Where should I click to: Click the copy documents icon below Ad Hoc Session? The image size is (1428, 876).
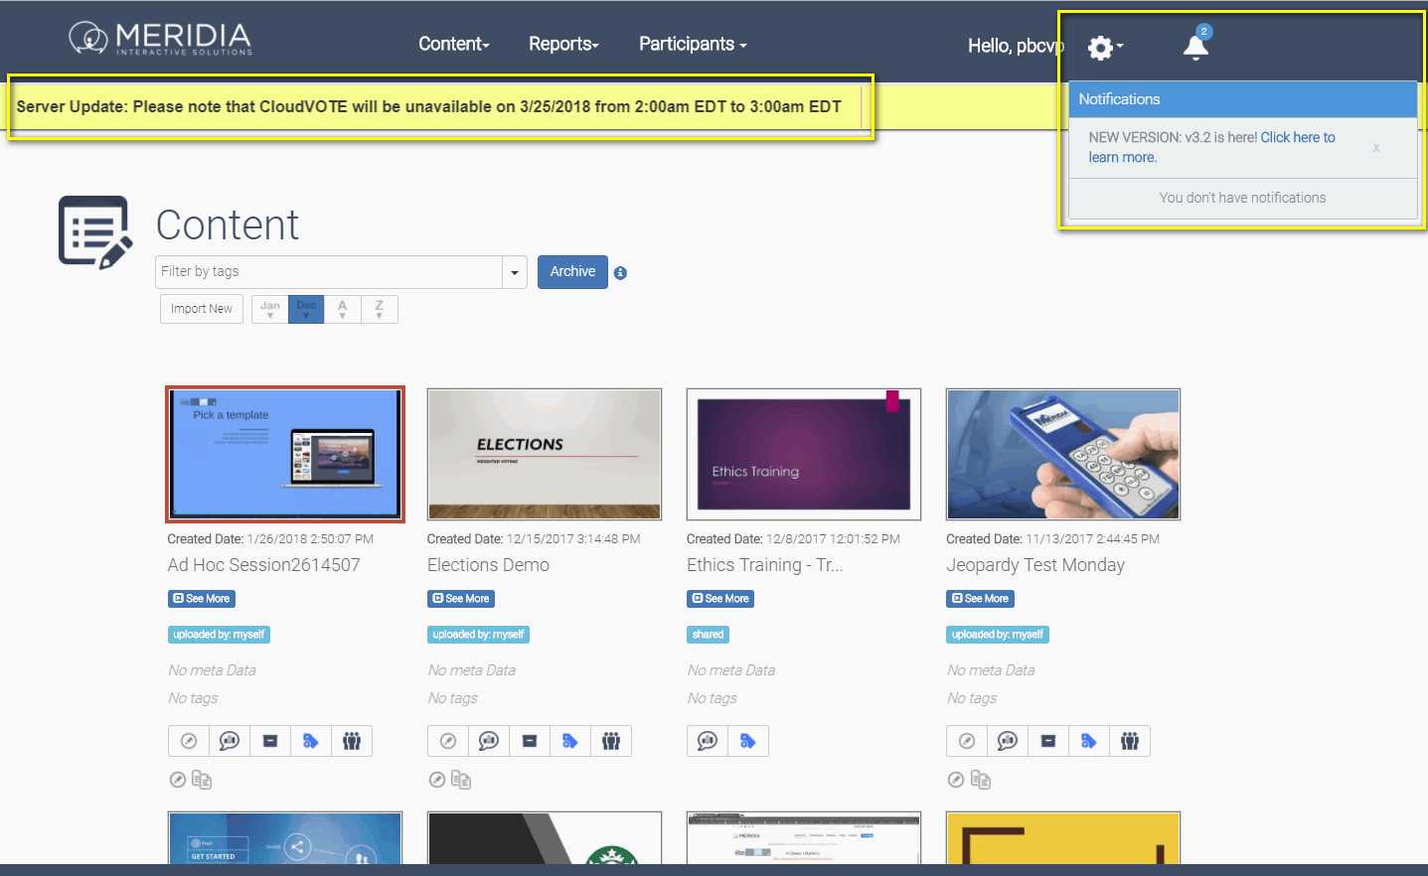202,780
